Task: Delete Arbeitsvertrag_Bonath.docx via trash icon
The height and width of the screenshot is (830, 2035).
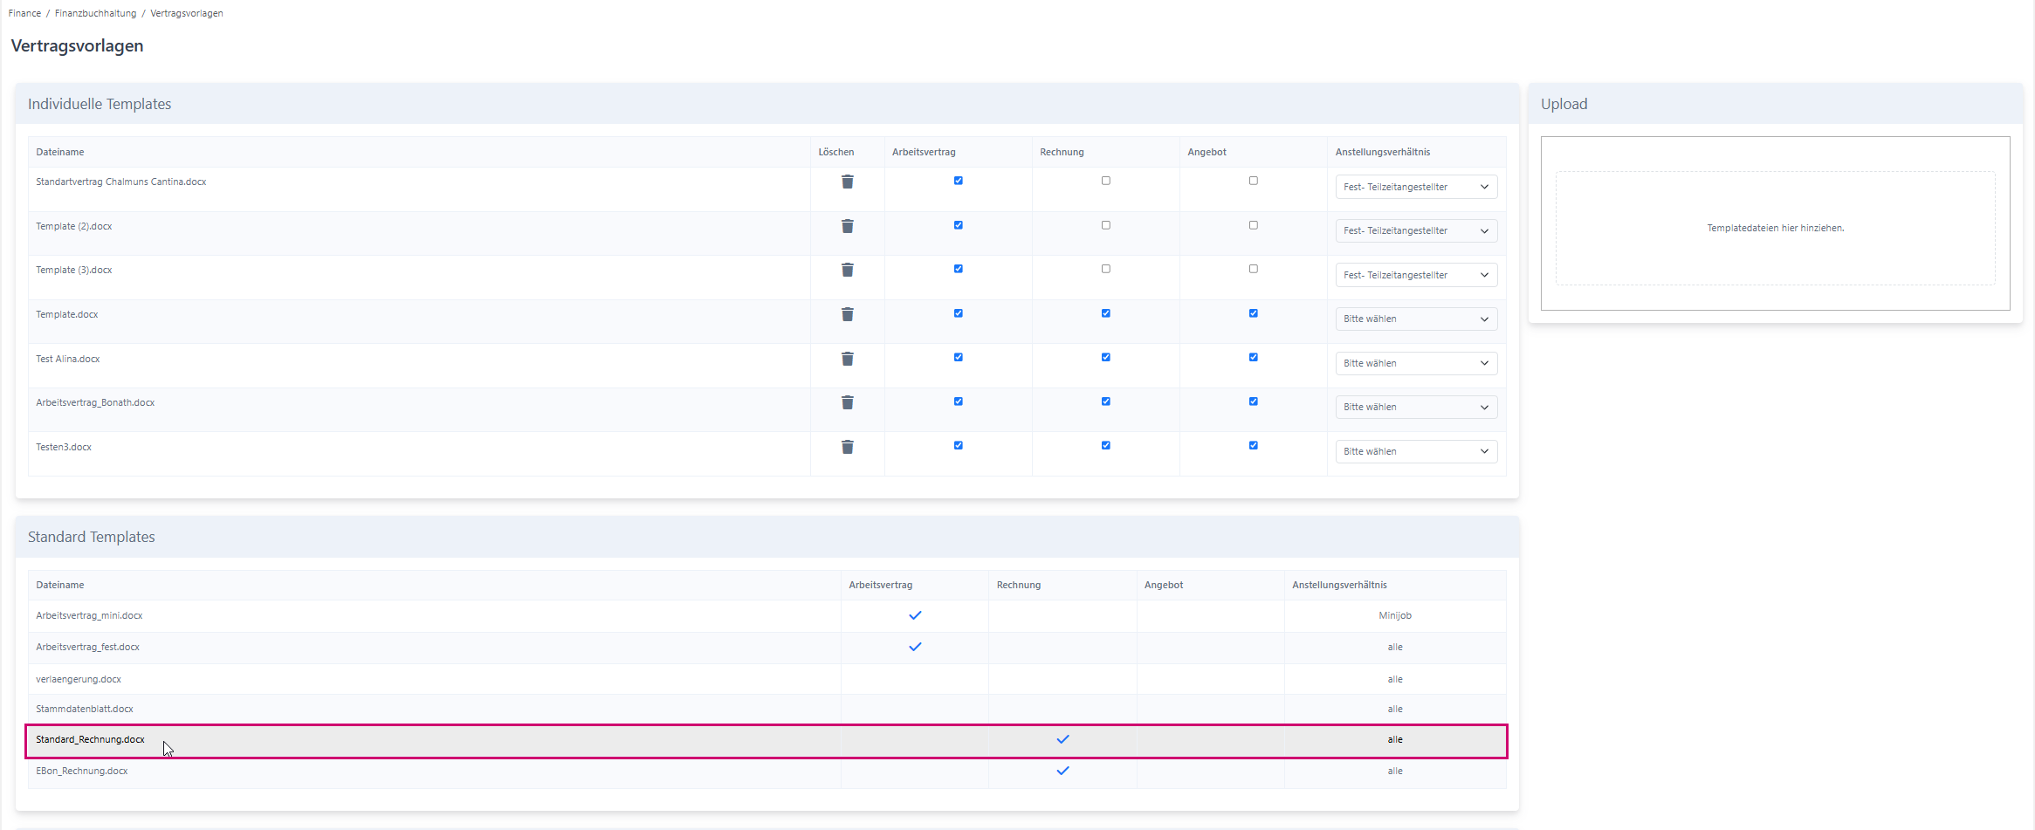Action: [847, 402]
